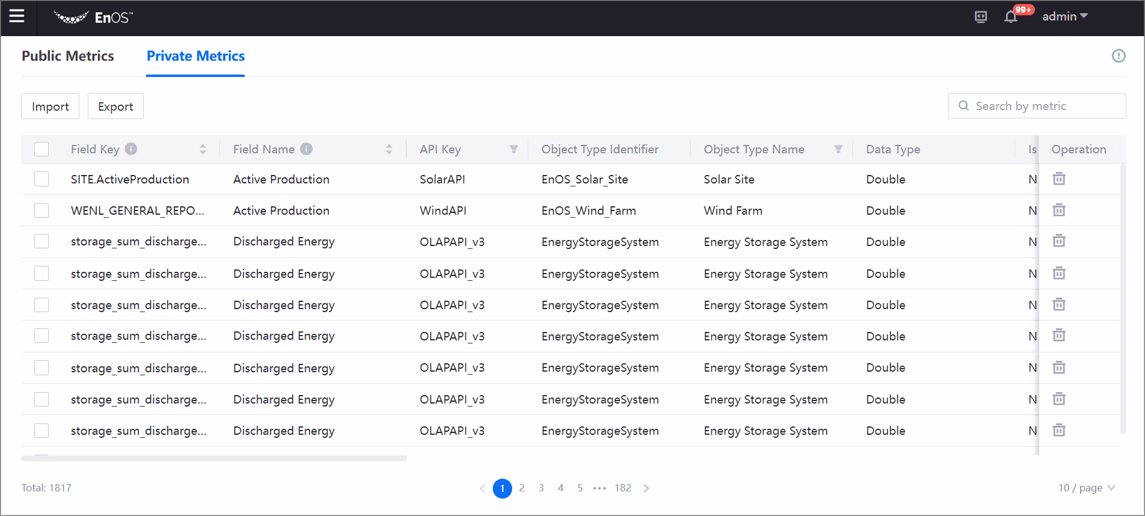Click the Import button
The height and width of the screenshot is (516, 1145).
point(50,106)
